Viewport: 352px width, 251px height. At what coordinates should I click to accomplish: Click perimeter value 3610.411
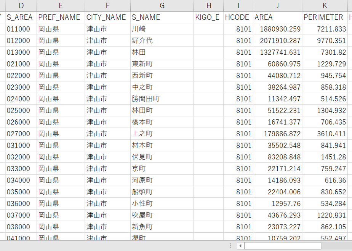pos(325,134)
